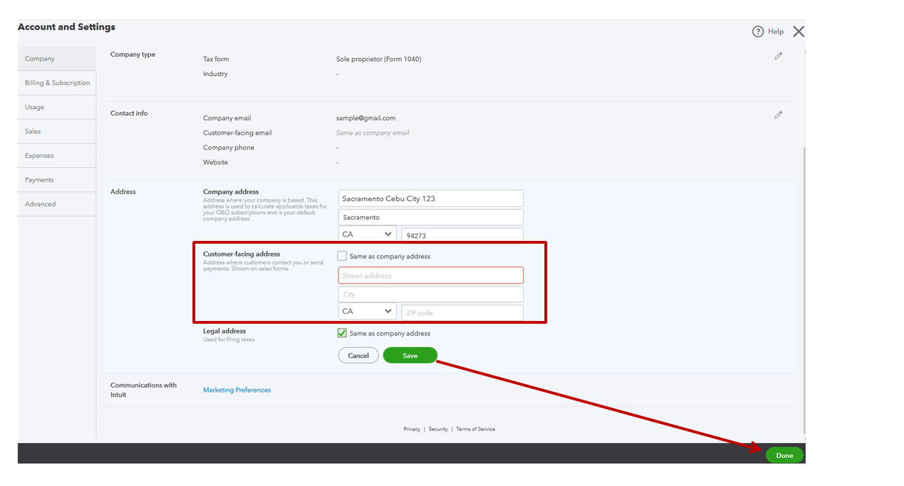Image resolution: width=904 pixels, height=486 pixels.
Task: Click the Done button at bottom
Action: point(784,455)
